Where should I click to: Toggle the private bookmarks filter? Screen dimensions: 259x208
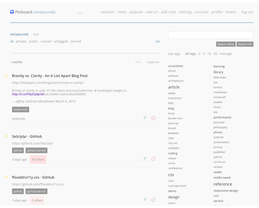pyautogui.click(x=21, y=41)
